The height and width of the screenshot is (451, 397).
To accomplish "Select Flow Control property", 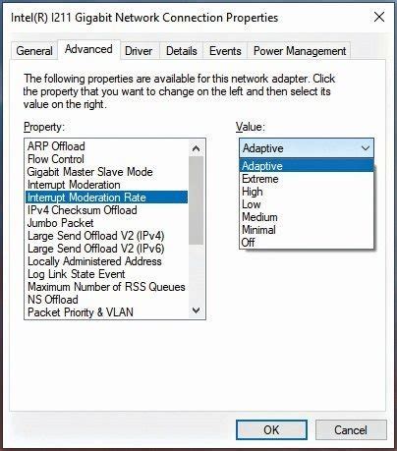I will tap(106, 159).
